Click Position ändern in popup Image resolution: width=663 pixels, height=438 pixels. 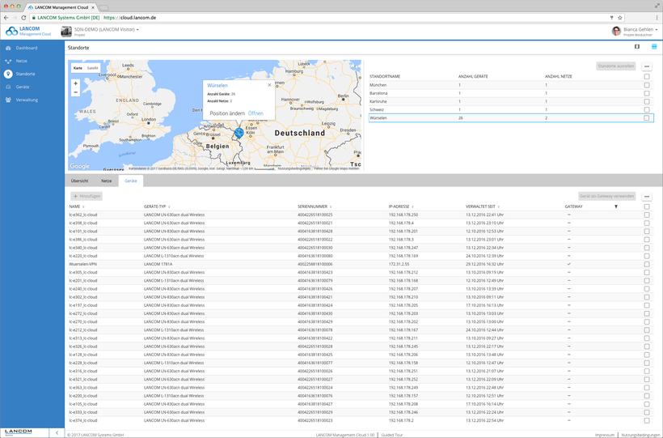(227, 113)
